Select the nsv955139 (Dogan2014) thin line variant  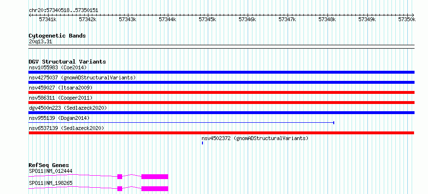click(181, 123)
